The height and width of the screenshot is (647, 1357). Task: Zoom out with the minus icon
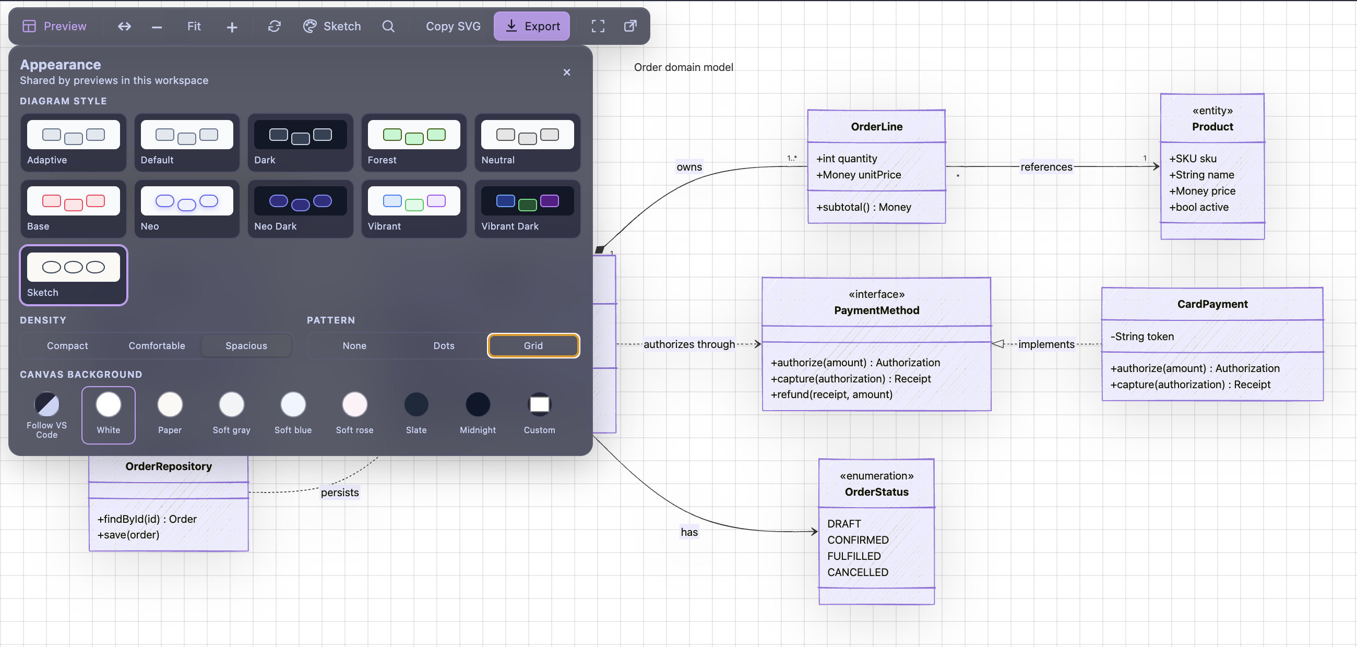157,26
